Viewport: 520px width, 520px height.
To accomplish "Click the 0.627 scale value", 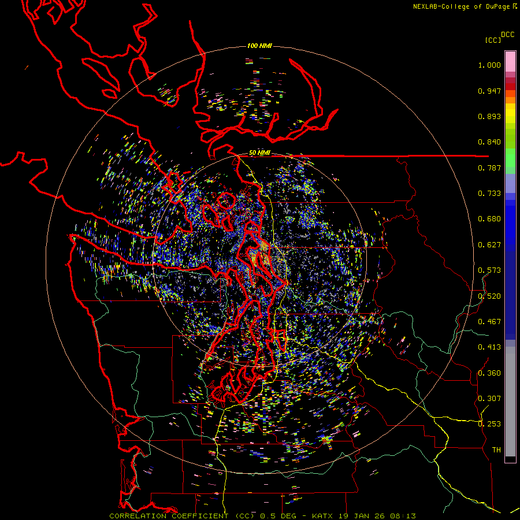I will click(x=489, y=245).
